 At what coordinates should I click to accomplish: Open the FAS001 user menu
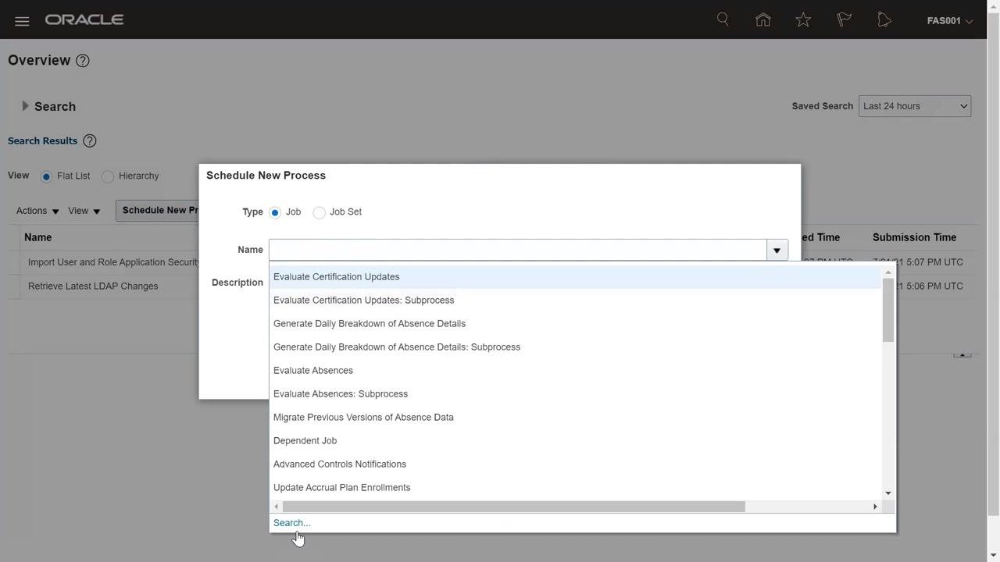click(x=950, y=21)
